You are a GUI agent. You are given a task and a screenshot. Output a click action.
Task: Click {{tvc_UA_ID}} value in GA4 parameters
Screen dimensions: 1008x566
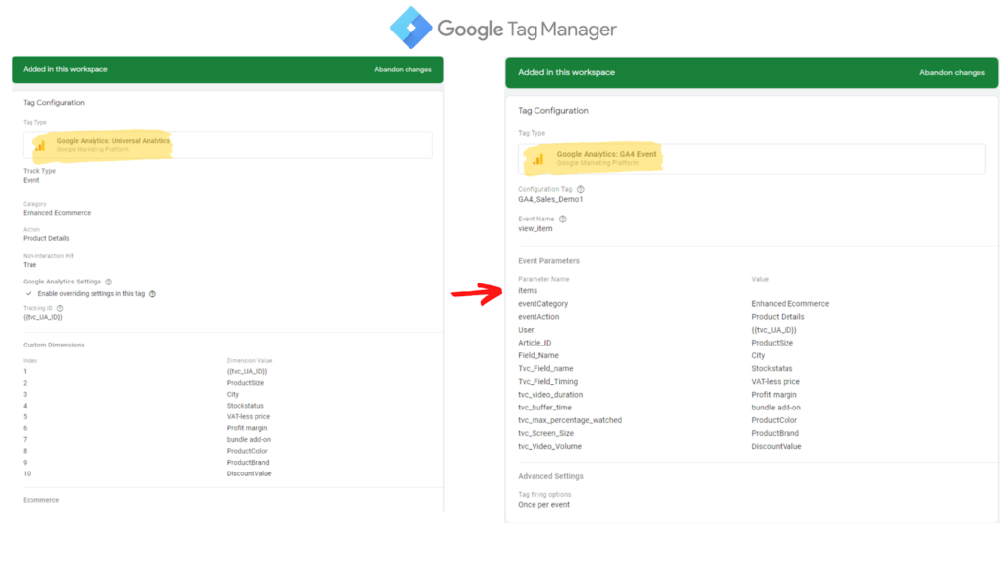click(774, 330)
